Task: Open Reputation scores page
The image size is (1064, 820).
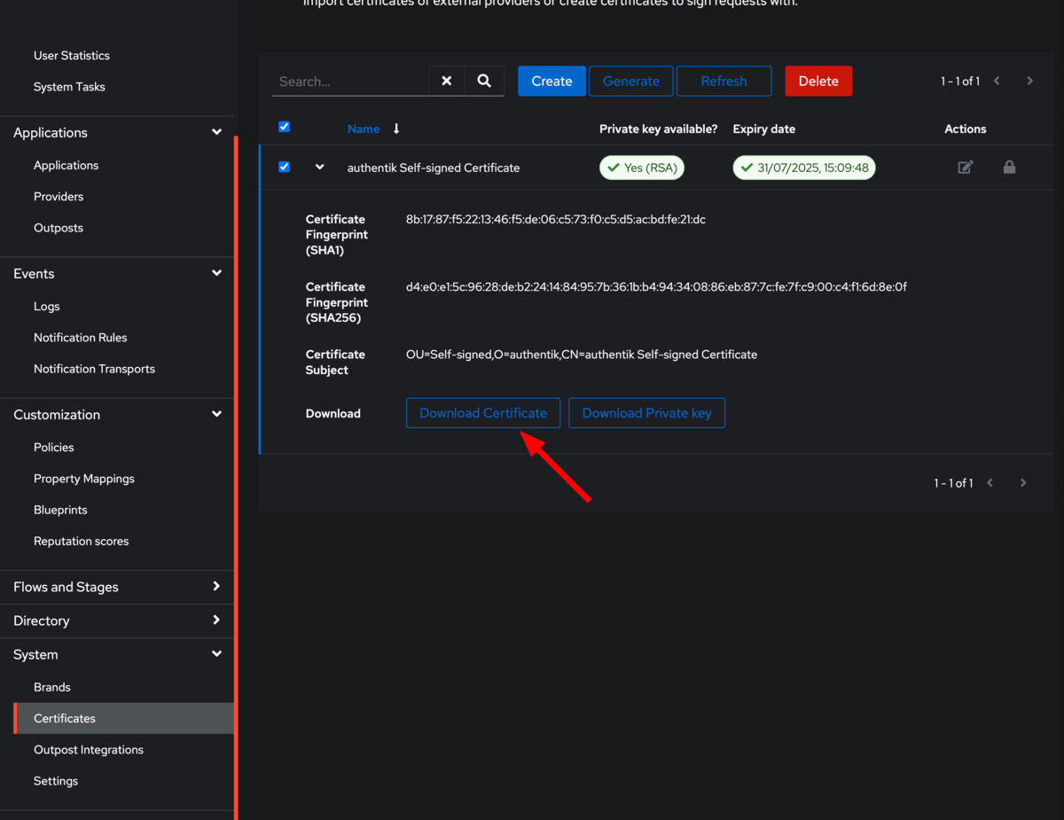Action: [81, 541]
